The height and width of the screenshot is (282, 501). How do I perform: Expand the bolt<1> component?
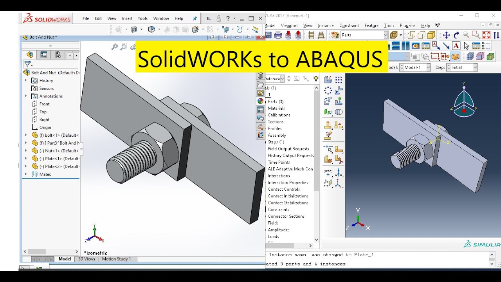26,135
